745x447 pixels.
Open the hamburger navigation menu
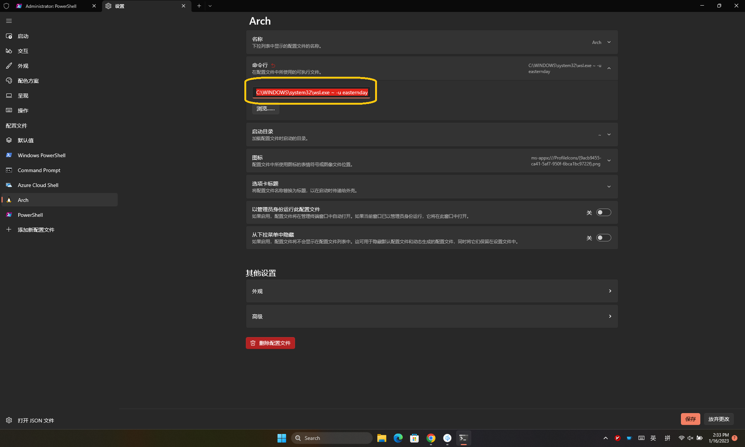coord(9,21)
